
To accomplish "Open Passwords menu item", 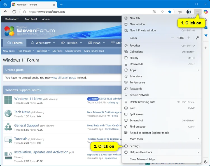I will (162, 89).
